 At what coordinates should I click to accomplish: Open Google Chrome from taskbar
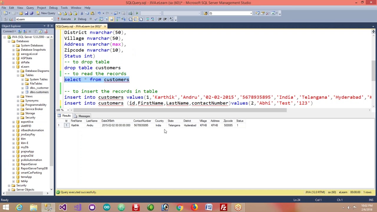coord(180,208)
